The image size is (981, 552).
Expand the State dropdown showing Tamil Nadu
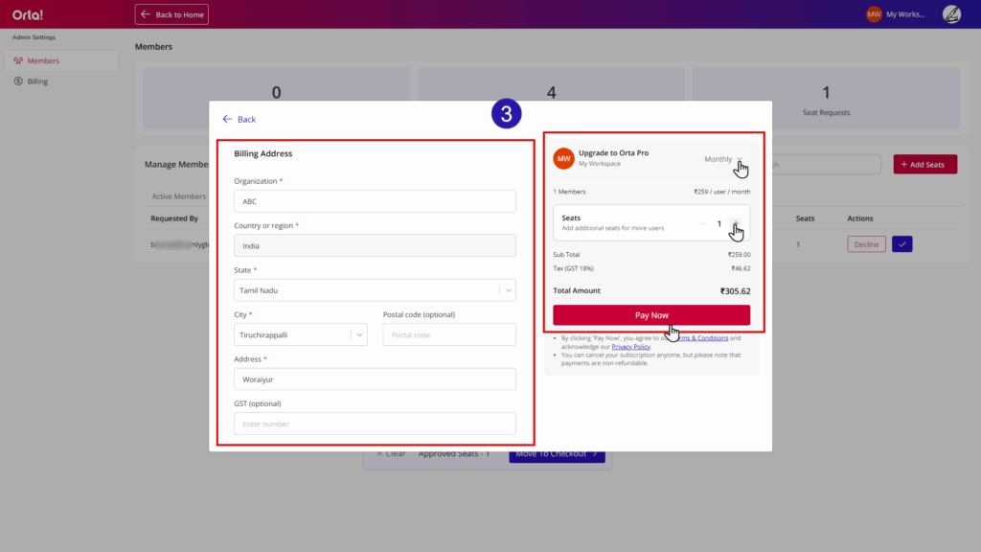[x=508, y=289]
